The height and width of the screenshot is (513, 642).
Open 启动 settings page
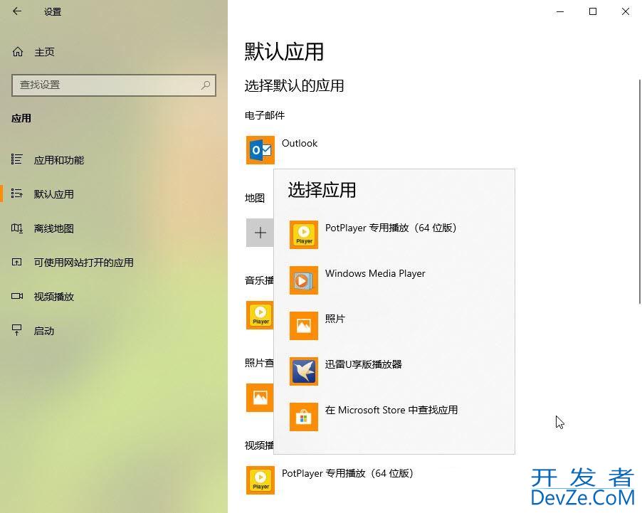(44, 330)
